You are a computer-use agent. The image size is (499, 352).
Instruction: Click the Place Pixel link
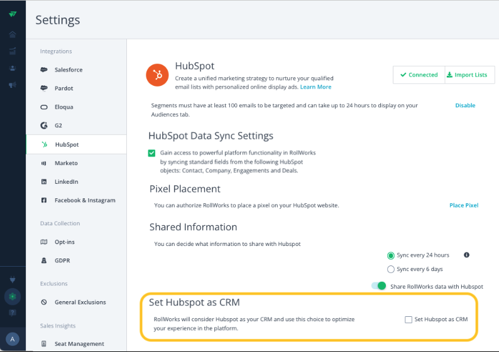(464, 205)
